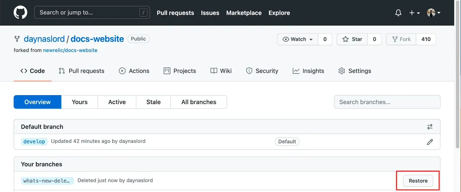Open the notifications bell
The width and height of the screenshot is (461, 192).
pos(398,13)
